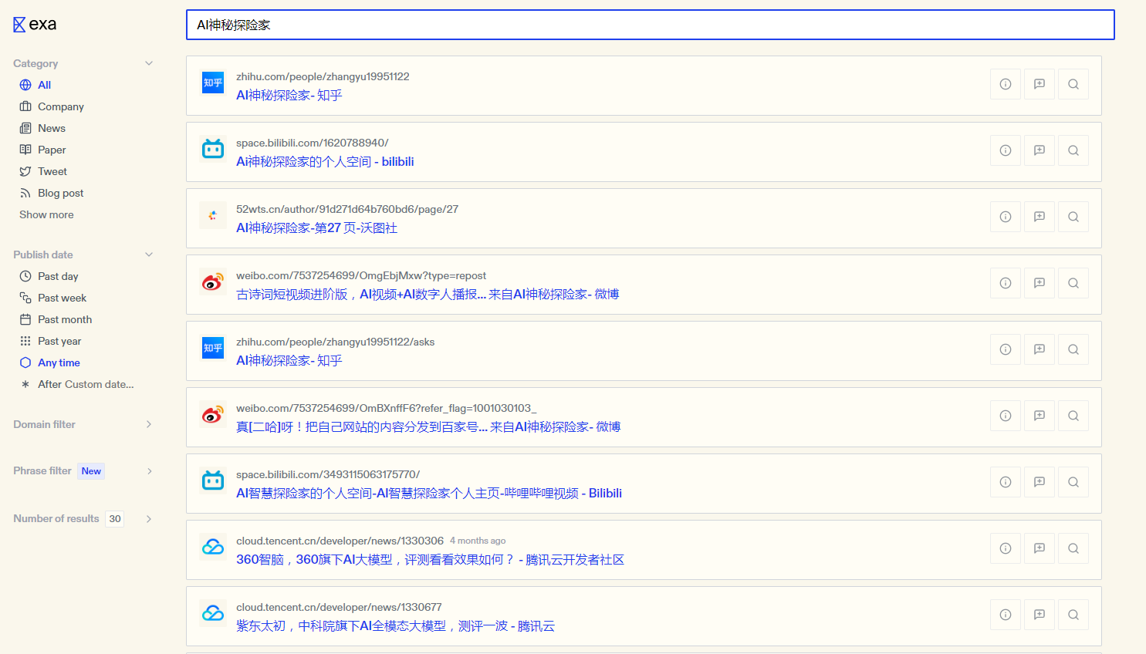1146x654 pixels.
Task: Open AI神秘探险家-第27页-沃图社 link
Action: 316,228
